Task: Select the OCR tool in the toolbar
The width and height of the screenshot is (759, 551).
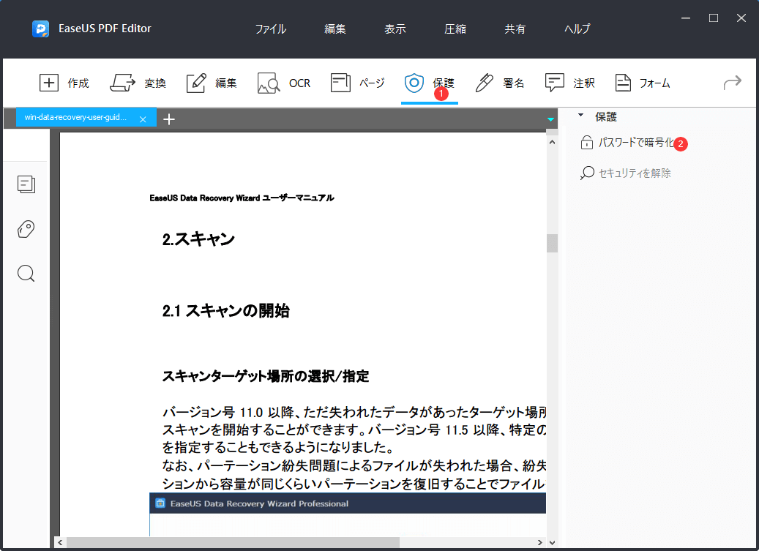Action: pos(284,83)
